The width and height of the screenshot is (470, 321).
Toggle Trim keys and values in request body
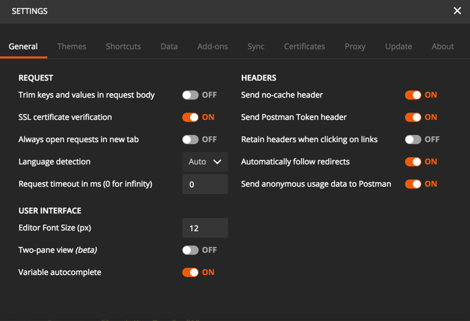click(190, 95)
